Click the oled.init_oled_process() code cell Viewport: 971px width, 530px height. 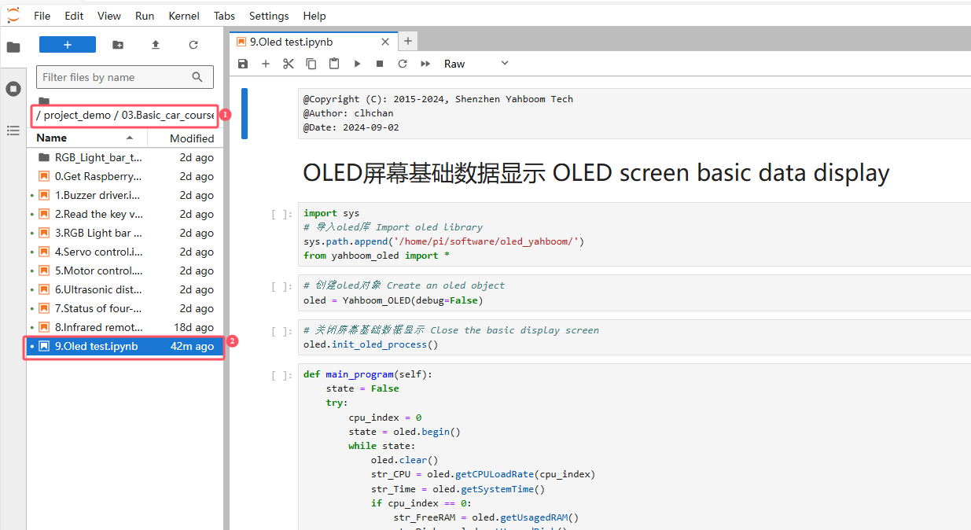(x=634, y=337)
